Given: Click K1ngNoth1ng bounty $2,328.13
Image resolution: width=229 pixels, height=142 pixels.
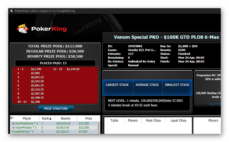Looking at the screenshot, I should [x=63, y=132].
